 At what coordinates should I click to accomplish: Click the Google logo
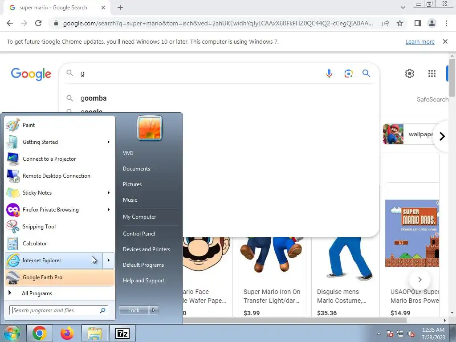(31, 74)
